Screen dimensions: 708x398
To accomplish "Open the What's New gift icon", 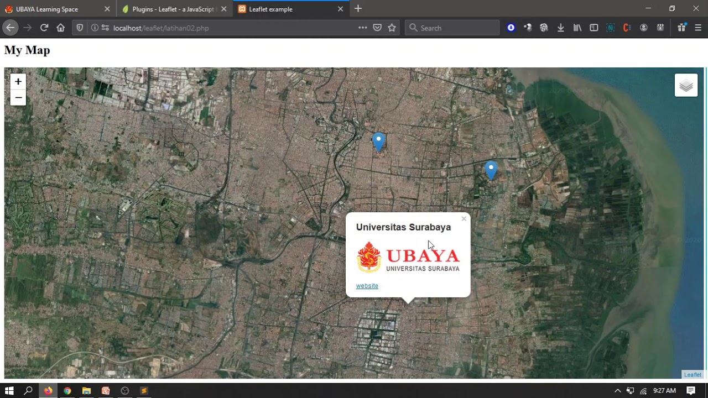I will coord(681,28).
